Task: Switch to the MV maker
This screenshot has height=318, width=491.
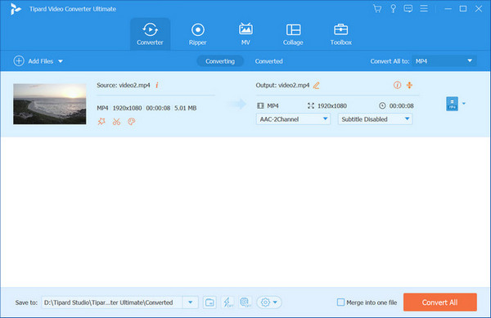Action: coord(245,34)
